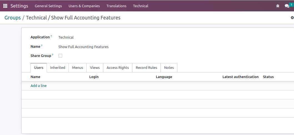Open the apps grid menu icon
This screenshot has height=135, width=294.
coord(5,6)
